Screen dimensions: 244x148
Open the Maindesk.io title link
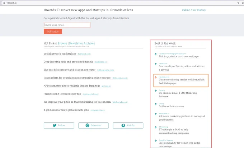pyautogui.click(x=164, y=113)
